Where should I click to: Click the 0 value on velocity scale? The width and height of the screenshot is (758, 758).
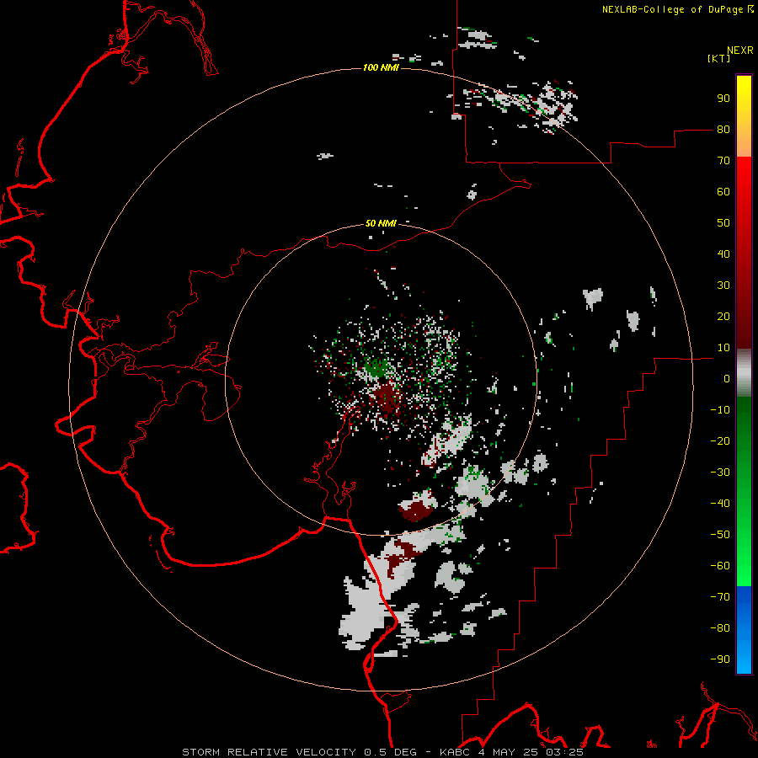pyautogui.click(x=727, y=378)
